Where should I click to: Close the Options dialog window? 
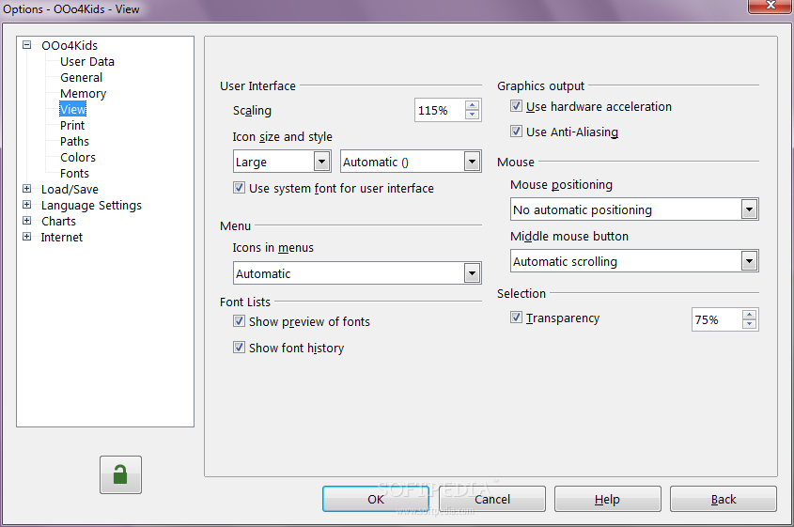point(771,6)
